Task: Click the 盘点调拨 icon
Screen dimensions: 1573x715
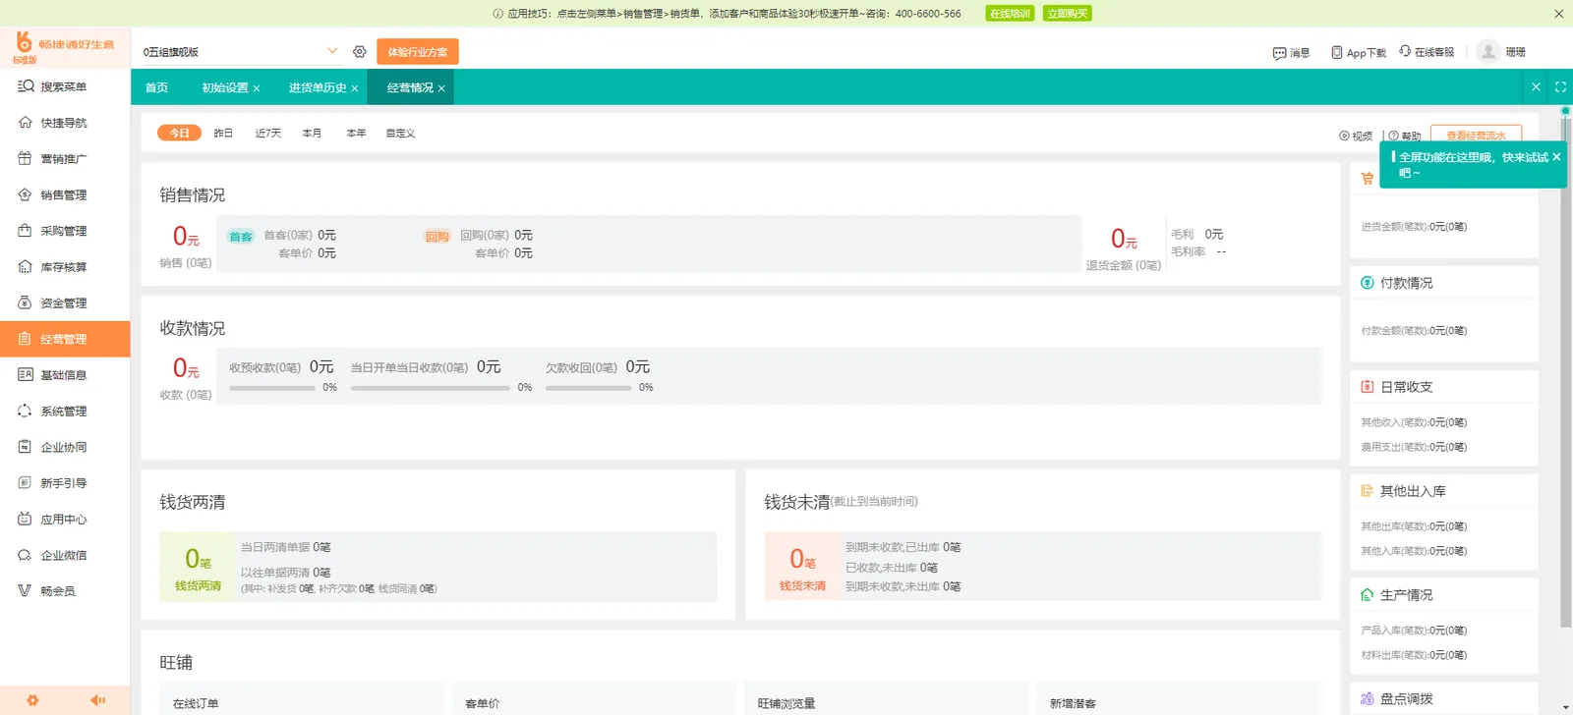Action: (x=1368, y=699)
